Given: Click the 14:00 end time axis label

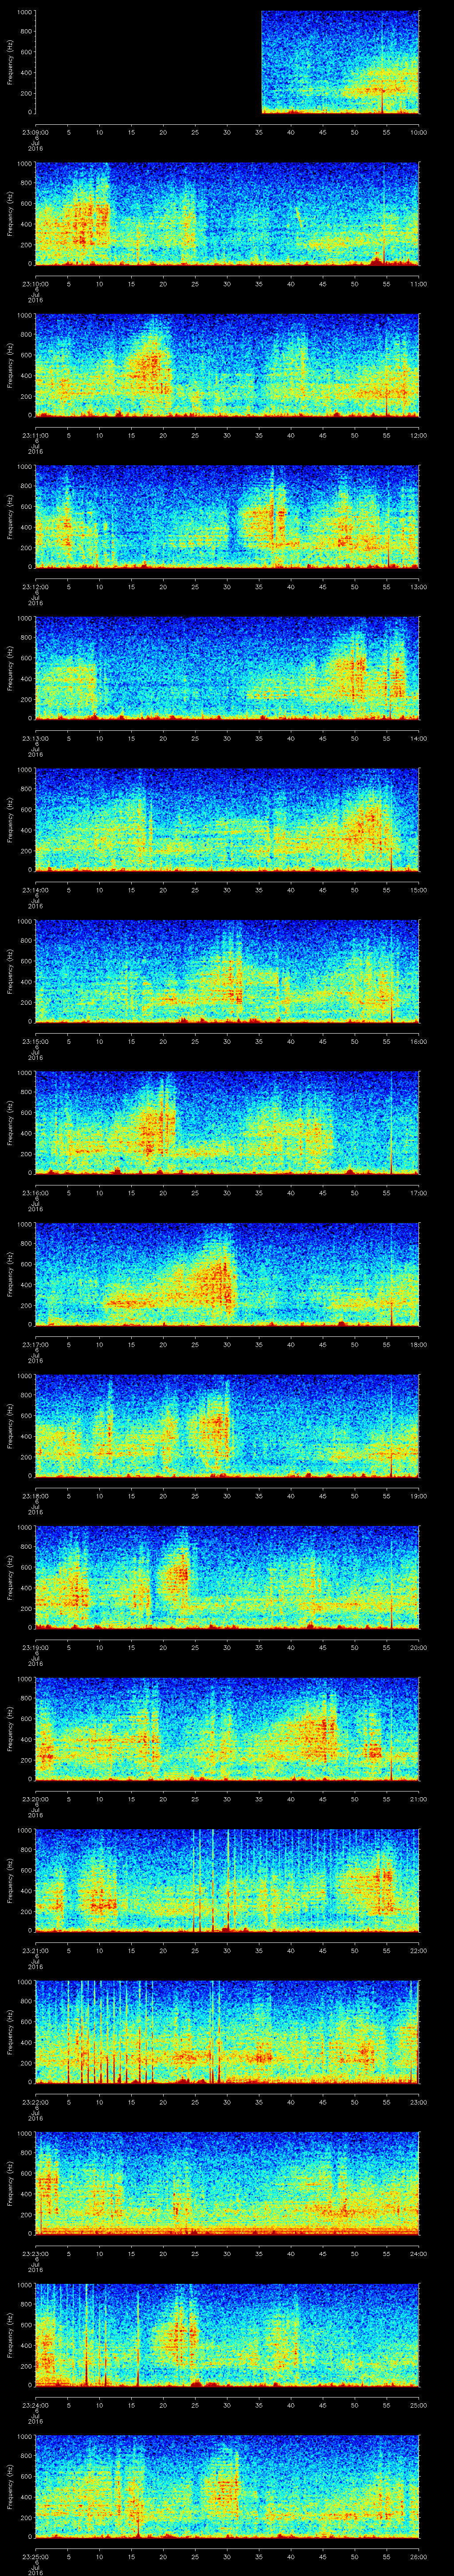Looking at the screenshot, I should click(x=419, y=738).
